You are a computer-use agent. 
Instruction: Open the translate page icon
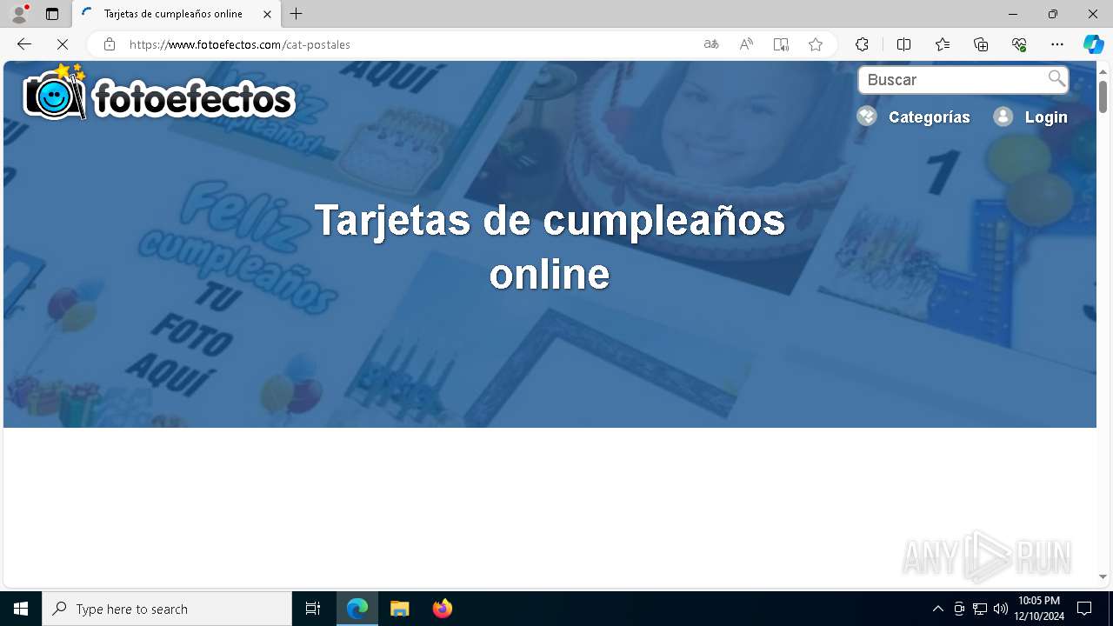(x=711, y=44)
